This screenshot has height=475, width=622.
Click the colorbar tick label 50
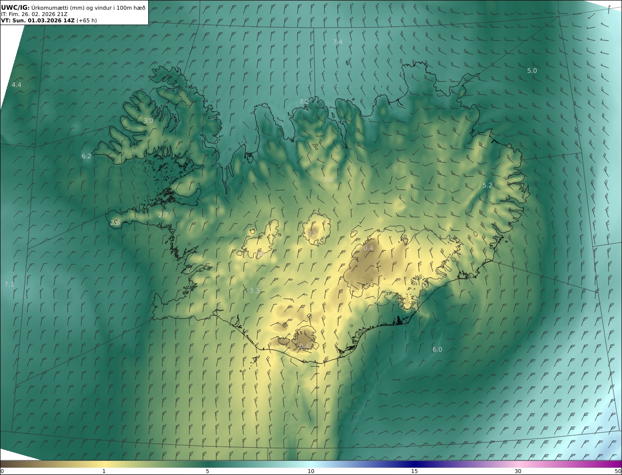coord(618,471)
